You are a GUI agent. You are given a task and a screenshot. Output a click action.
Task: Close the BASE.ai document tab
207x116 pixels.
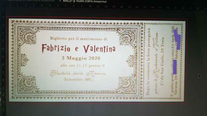[60, 1]
